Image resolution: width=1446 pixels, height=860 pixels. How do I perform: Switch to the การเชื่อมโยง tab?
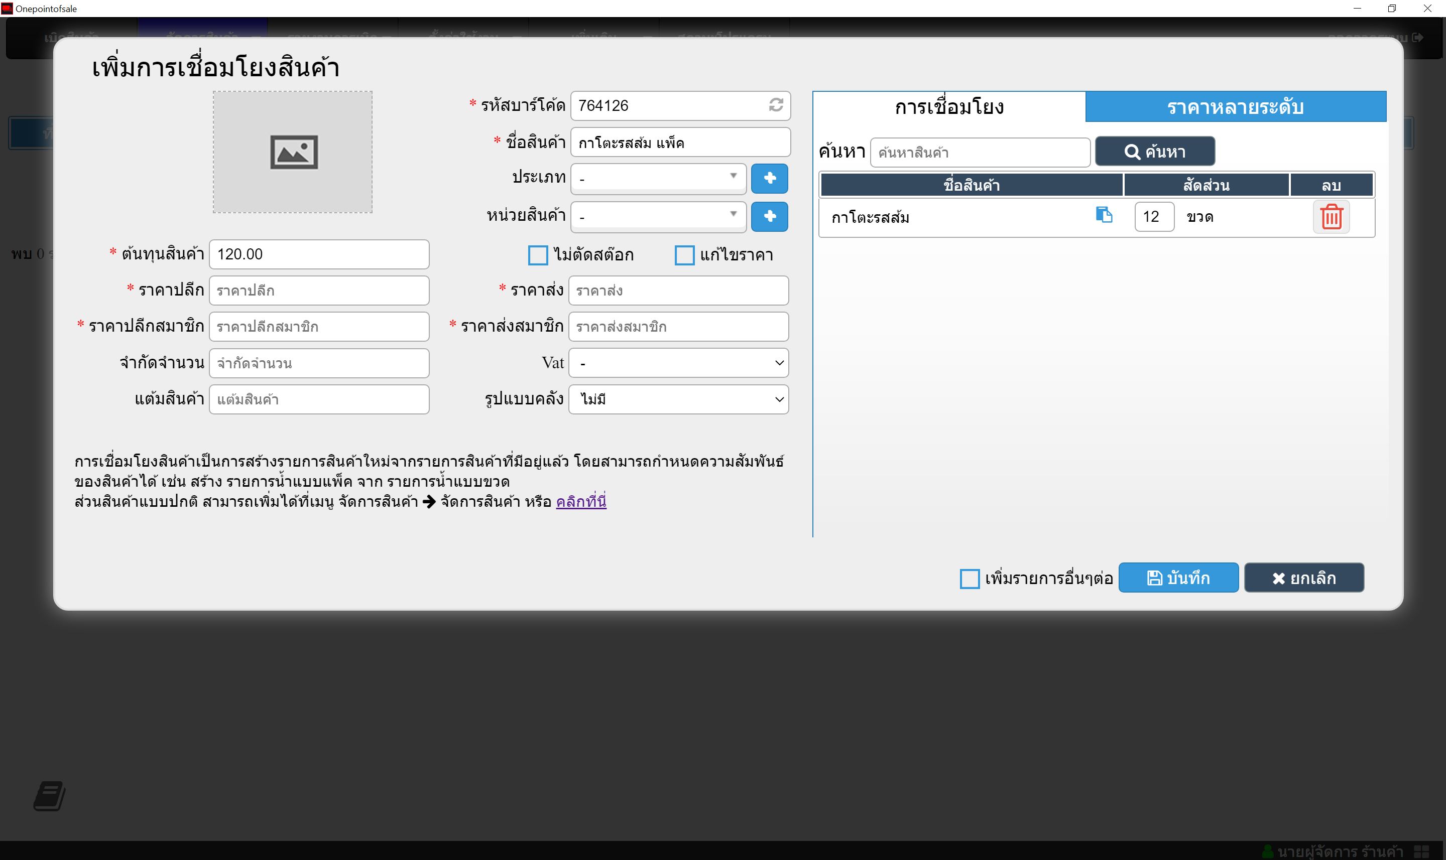(949, 107)
